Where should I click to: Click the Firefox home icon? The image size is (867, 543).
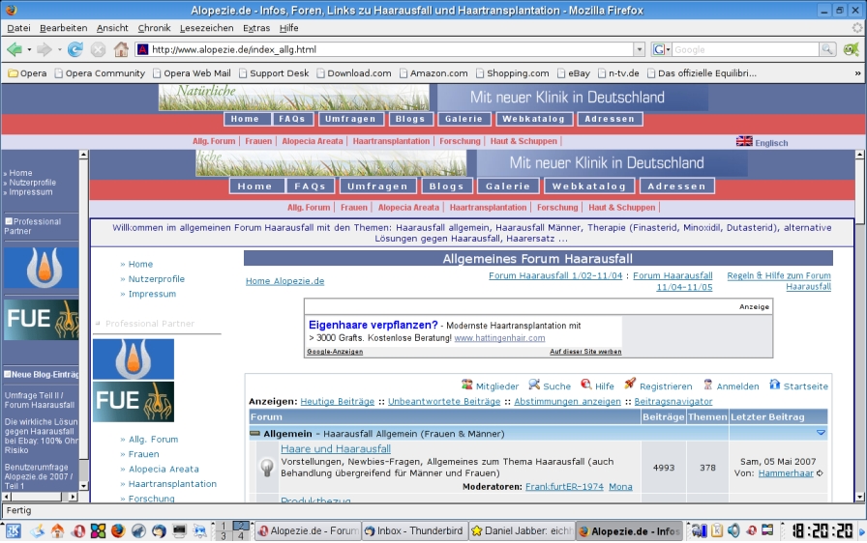tap(121, 49)
